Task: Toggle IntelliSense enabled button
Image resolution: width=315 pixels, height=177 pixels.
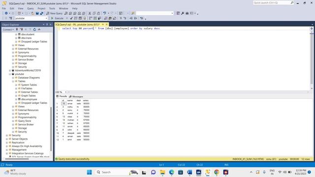Action: [85, 18]
